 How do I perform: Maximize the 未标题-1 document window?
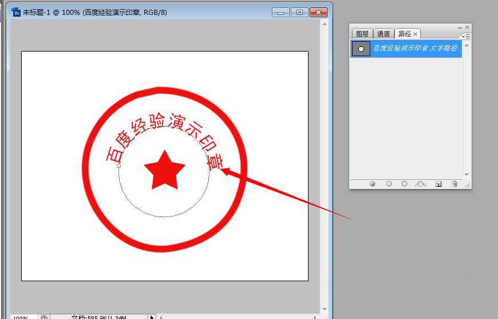(299, 11)
